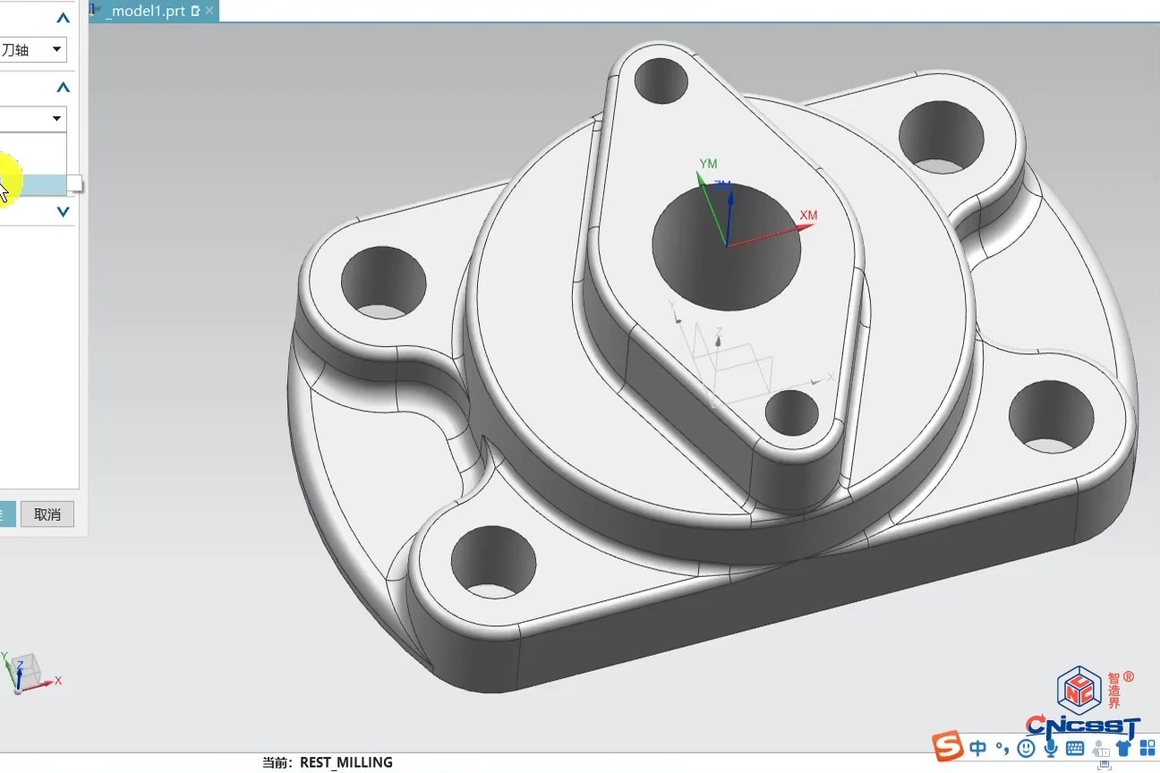Click the Sogou input method S logo
Viewport: 1160px width, 773px height.
948,746
